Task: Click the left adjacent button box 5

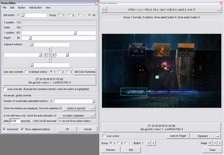Action: tap(45, 55)
